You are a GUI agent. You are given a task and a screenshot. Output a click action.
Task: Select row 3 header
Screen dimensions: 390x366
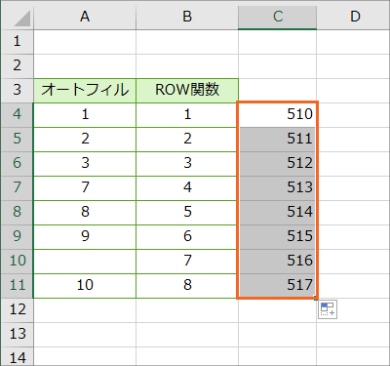click(17, 91)
